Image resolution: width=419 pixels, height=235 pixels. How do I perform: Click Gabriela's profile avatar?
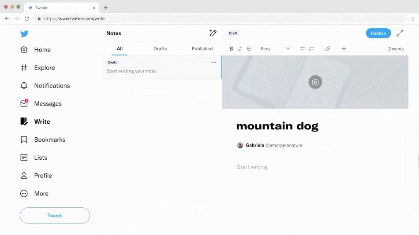240,145
